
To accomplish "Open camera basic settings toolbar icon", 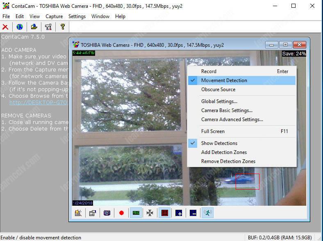I will click(78, 213).
